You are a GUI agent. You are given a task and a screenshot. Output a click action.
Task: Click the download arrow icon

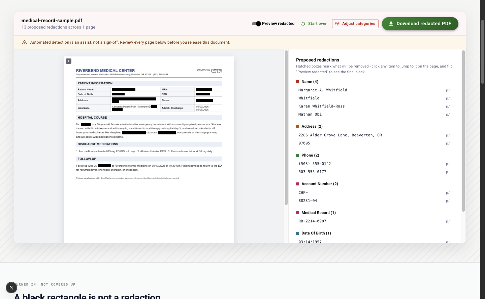coord(391,24)
